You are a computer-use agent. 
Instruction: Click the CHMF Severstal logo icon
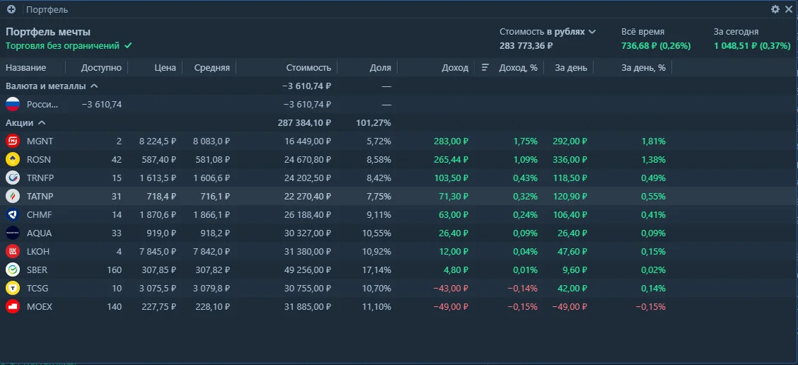[13, 214]
